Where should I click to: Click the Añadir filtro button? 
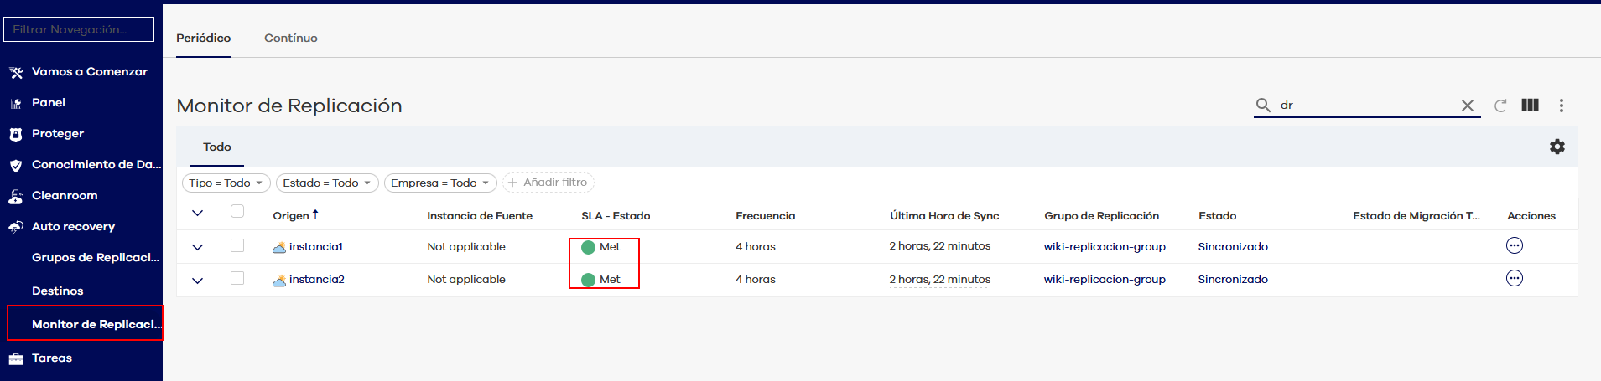coord(548,183)
